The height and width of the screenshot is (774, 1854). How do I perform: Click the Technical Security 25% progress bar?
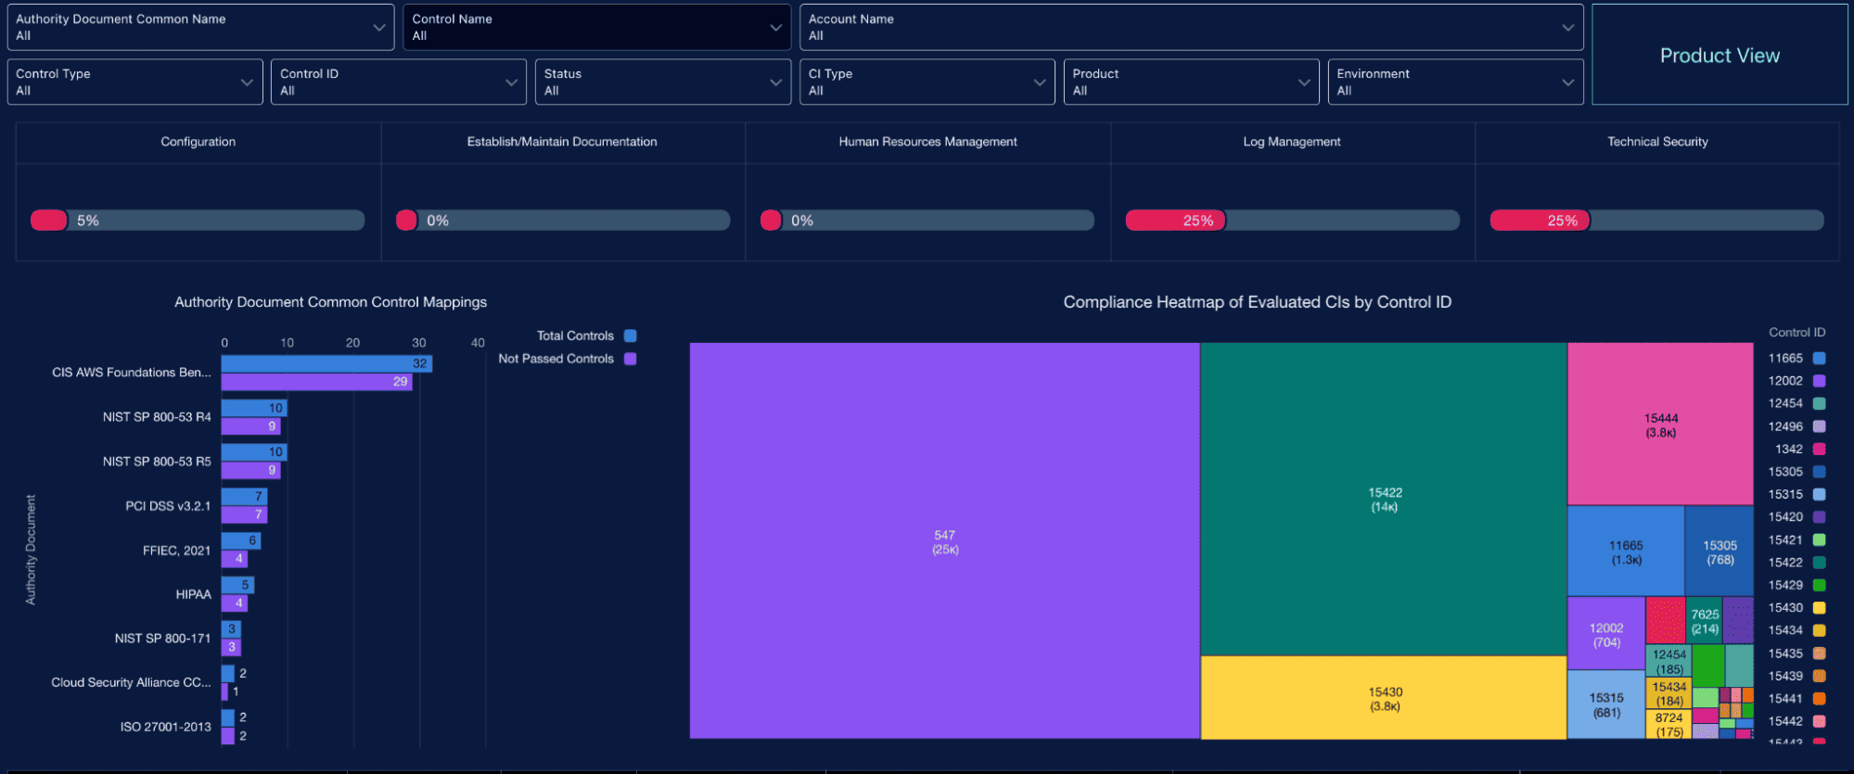coord(1656,221)
